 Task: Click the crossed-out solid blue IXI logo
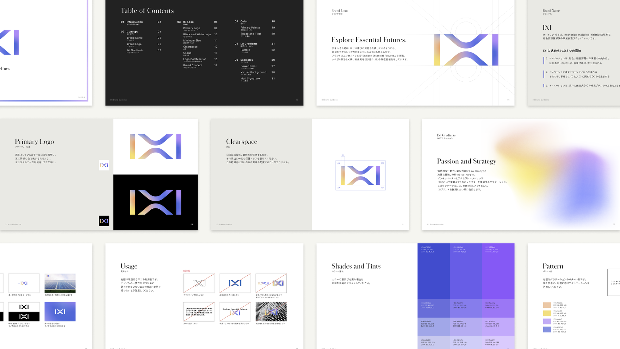(x=235, y=283)
